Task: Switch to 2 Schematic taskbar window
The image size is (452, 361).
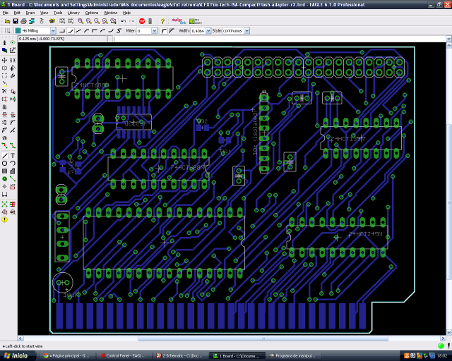Action: point(181,356)
